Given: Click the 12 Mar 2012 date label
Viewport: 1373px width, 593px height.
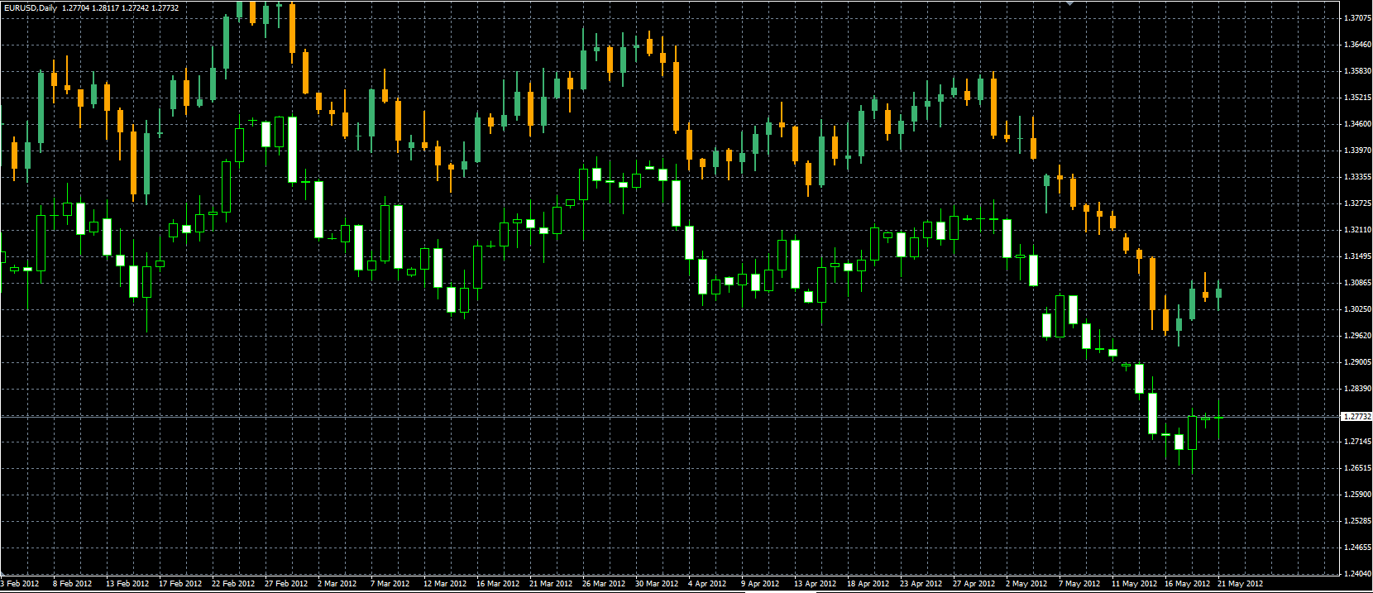Looking at the screenshot, I should coord(445,584).
